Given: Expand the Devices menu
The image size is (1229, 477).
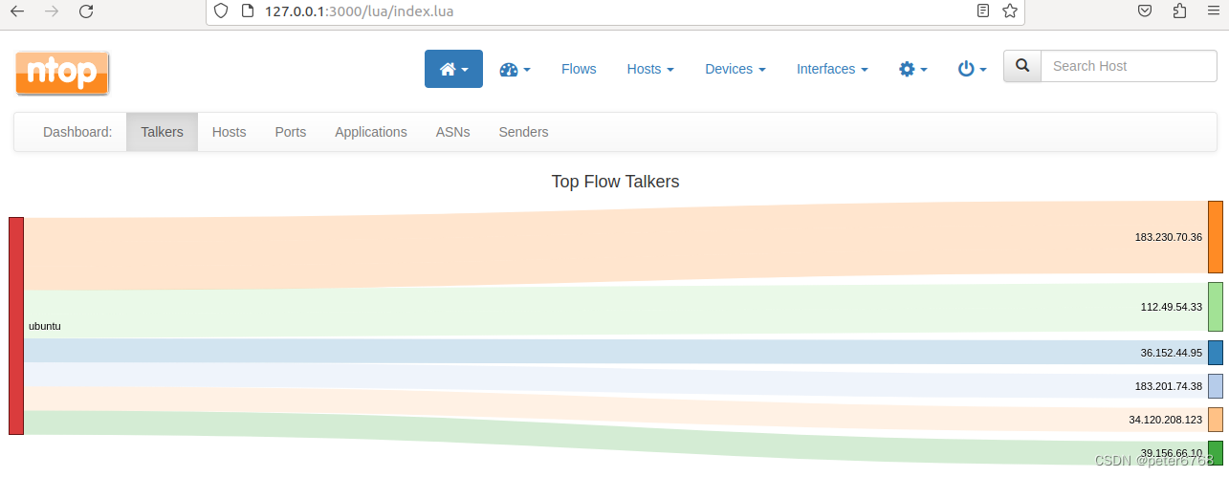Looking at the screenshot, I should (735, 69).
